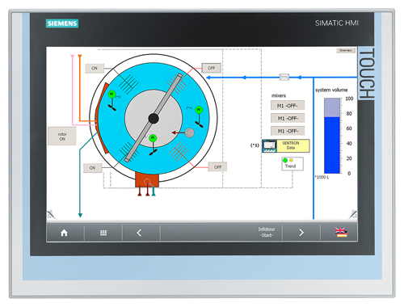Switch the first M1 -OFF- mixer button
The height and width of the screenshot is (307, 404).
click(x=288, y=106)
